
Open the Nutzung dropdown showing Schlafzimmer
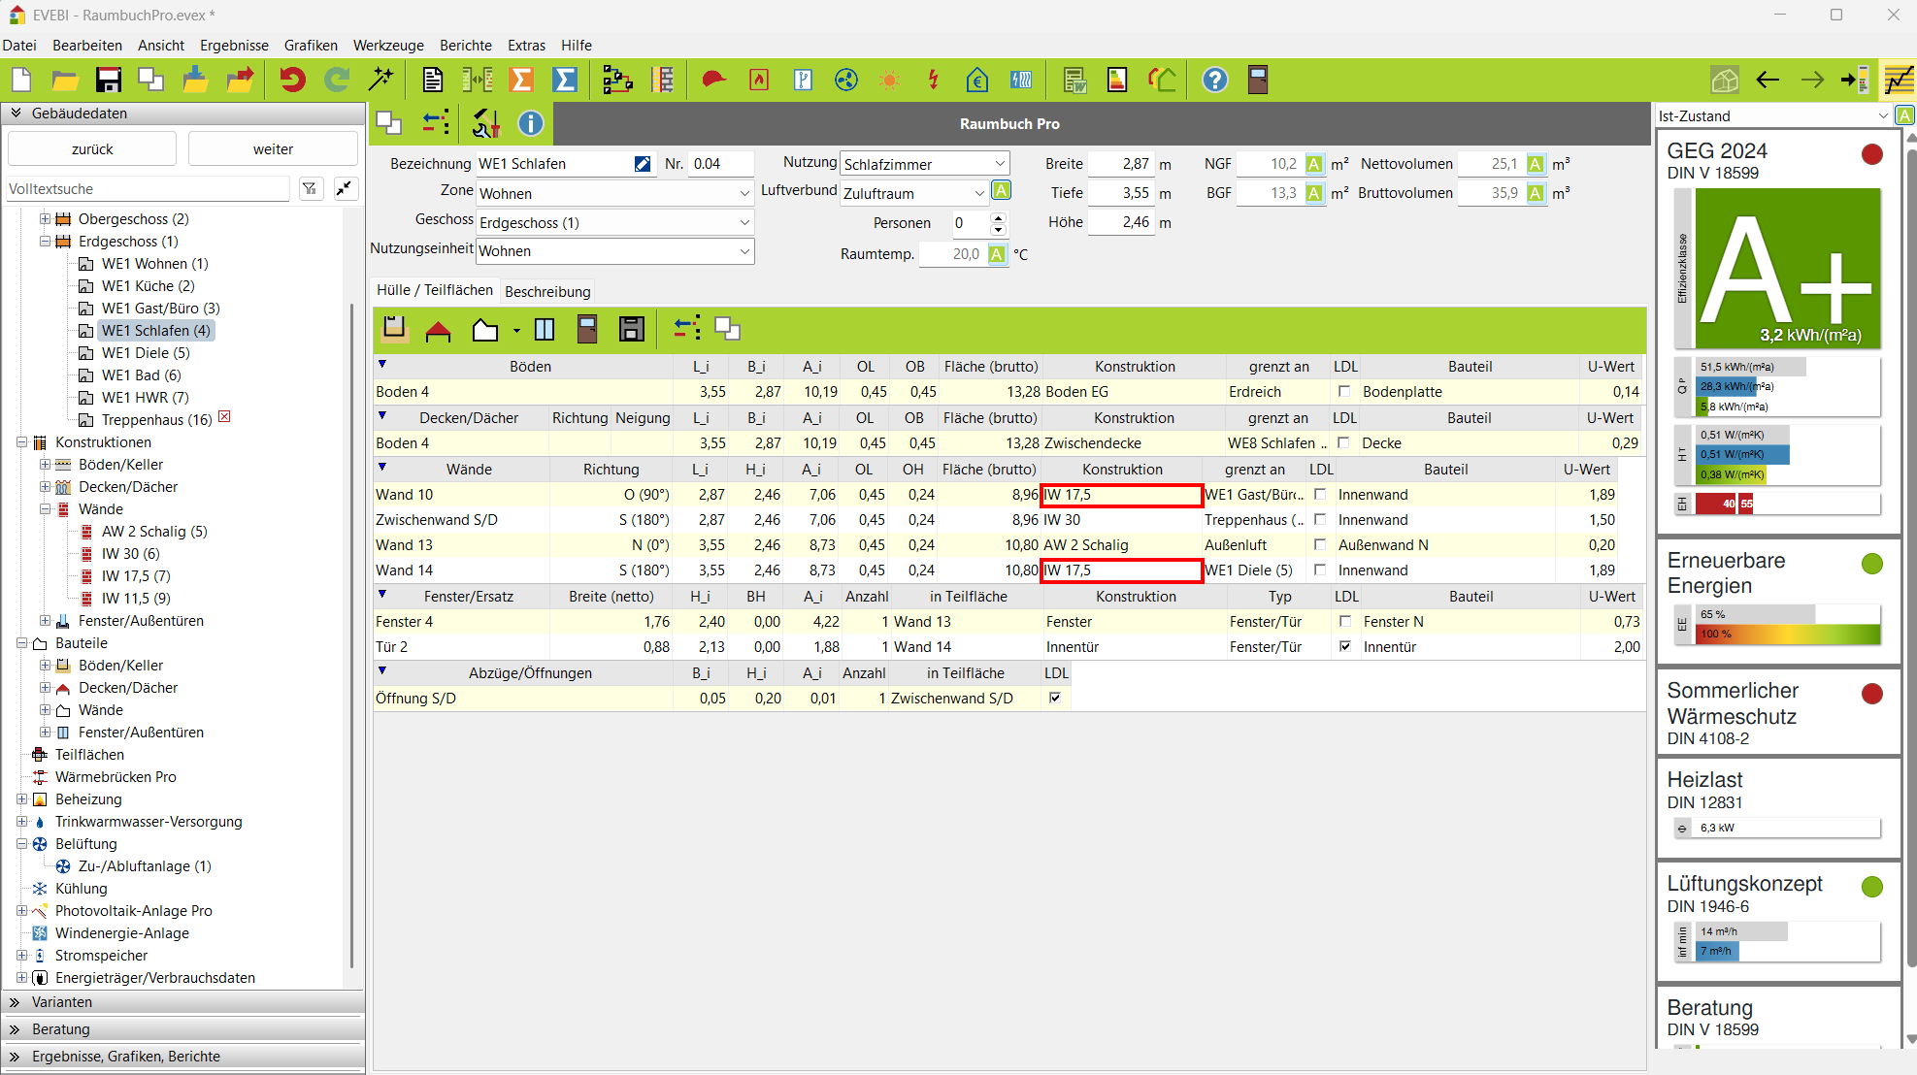click(x=924, y=164)
